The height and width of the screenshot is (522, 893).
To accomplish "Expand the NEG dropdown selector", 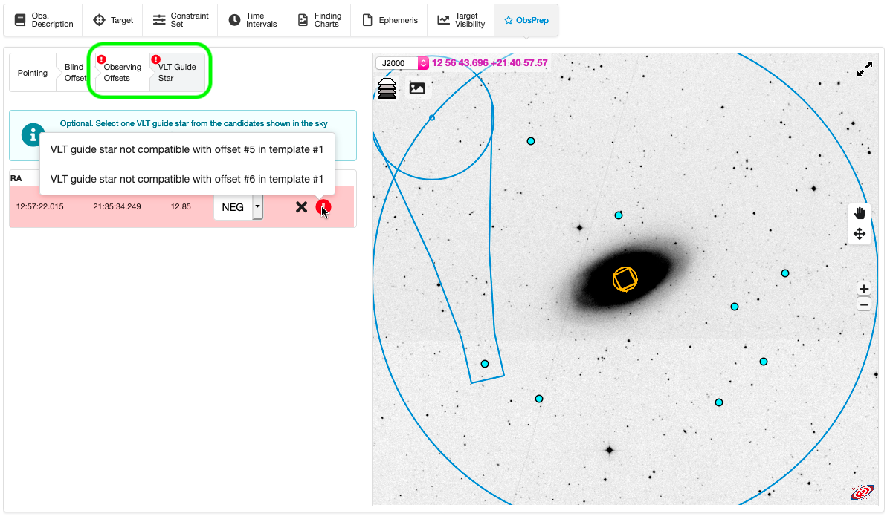I will point(257,207).
